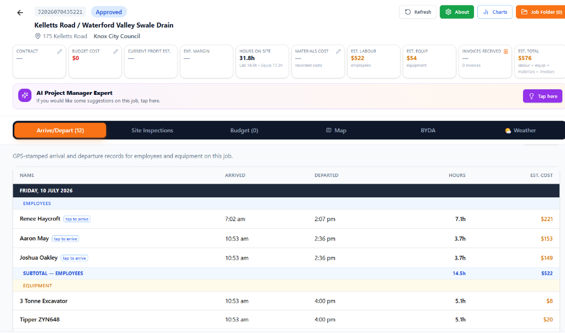Select the Arrive/Depart (12) tab
The height and width of the screenshot is (333, 565).
pos(60,130)
